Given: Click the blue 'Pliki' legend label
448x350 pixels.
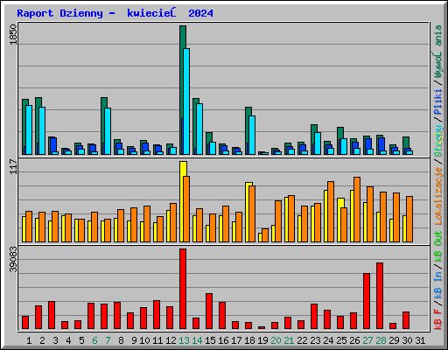Looking at the screenshot, I should point(438,101).
